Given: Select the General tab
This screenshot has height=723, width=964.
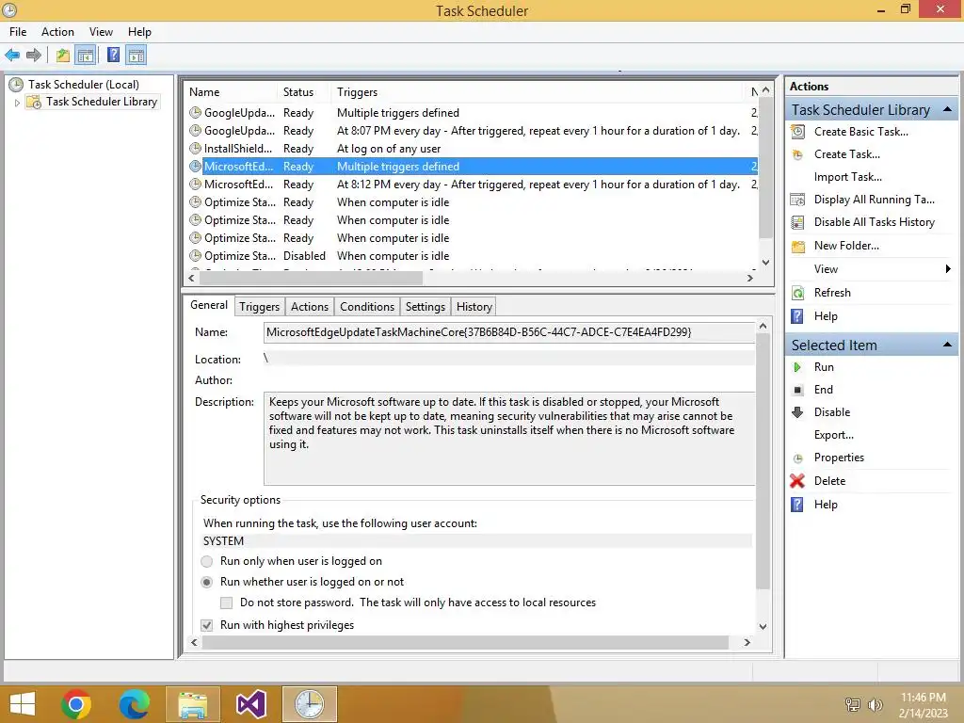Looking at the screenshot, I should [209, 305].
